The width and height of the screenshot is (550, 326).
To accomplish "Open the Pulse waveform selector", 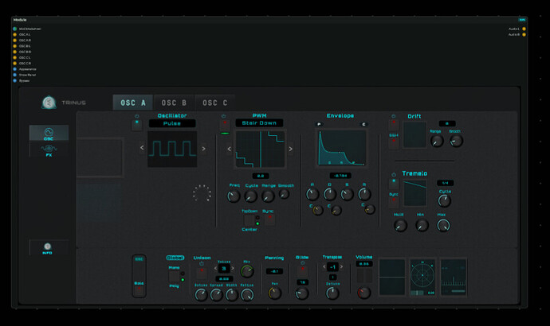I will pyautogui.click(x=172, y=123).
